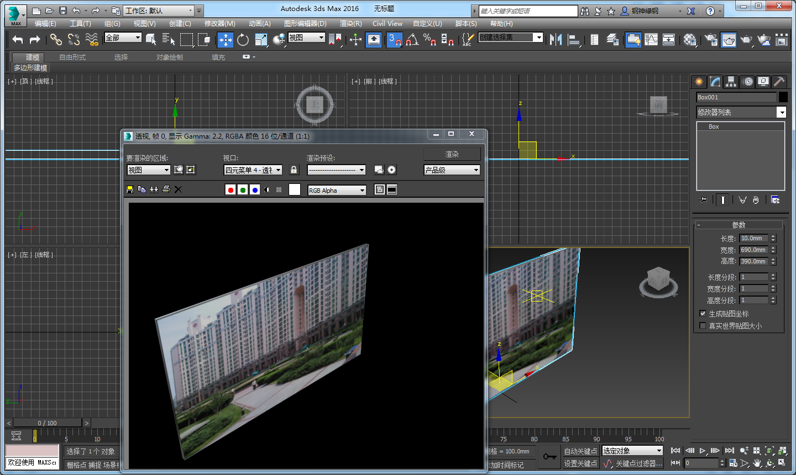
Task: Open Render Setup from main toolbar
Action: click(711, 39)
